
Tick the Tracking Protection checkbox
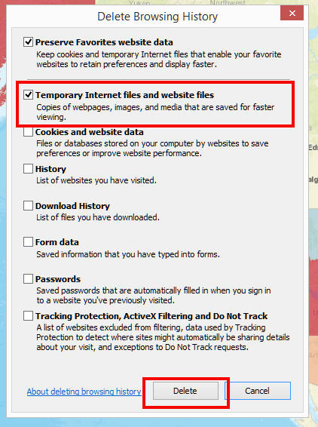[x=28, y=316]
